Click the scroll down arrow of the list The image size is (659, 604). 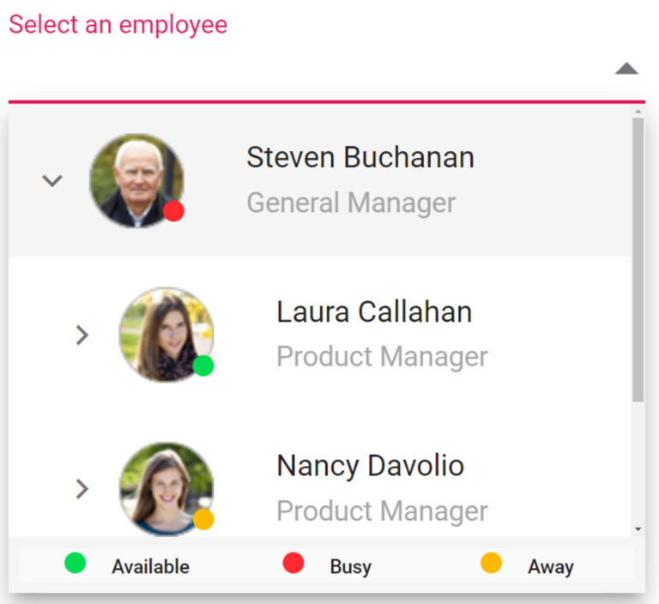point(638,529)
